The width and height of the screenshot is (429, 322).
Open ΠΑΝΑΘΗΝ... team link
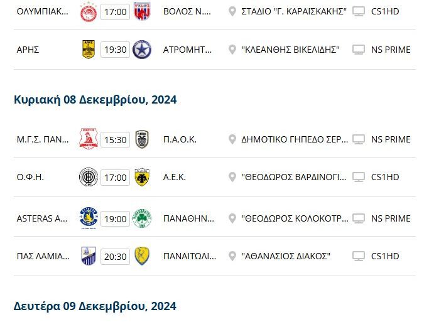point(187,218)
